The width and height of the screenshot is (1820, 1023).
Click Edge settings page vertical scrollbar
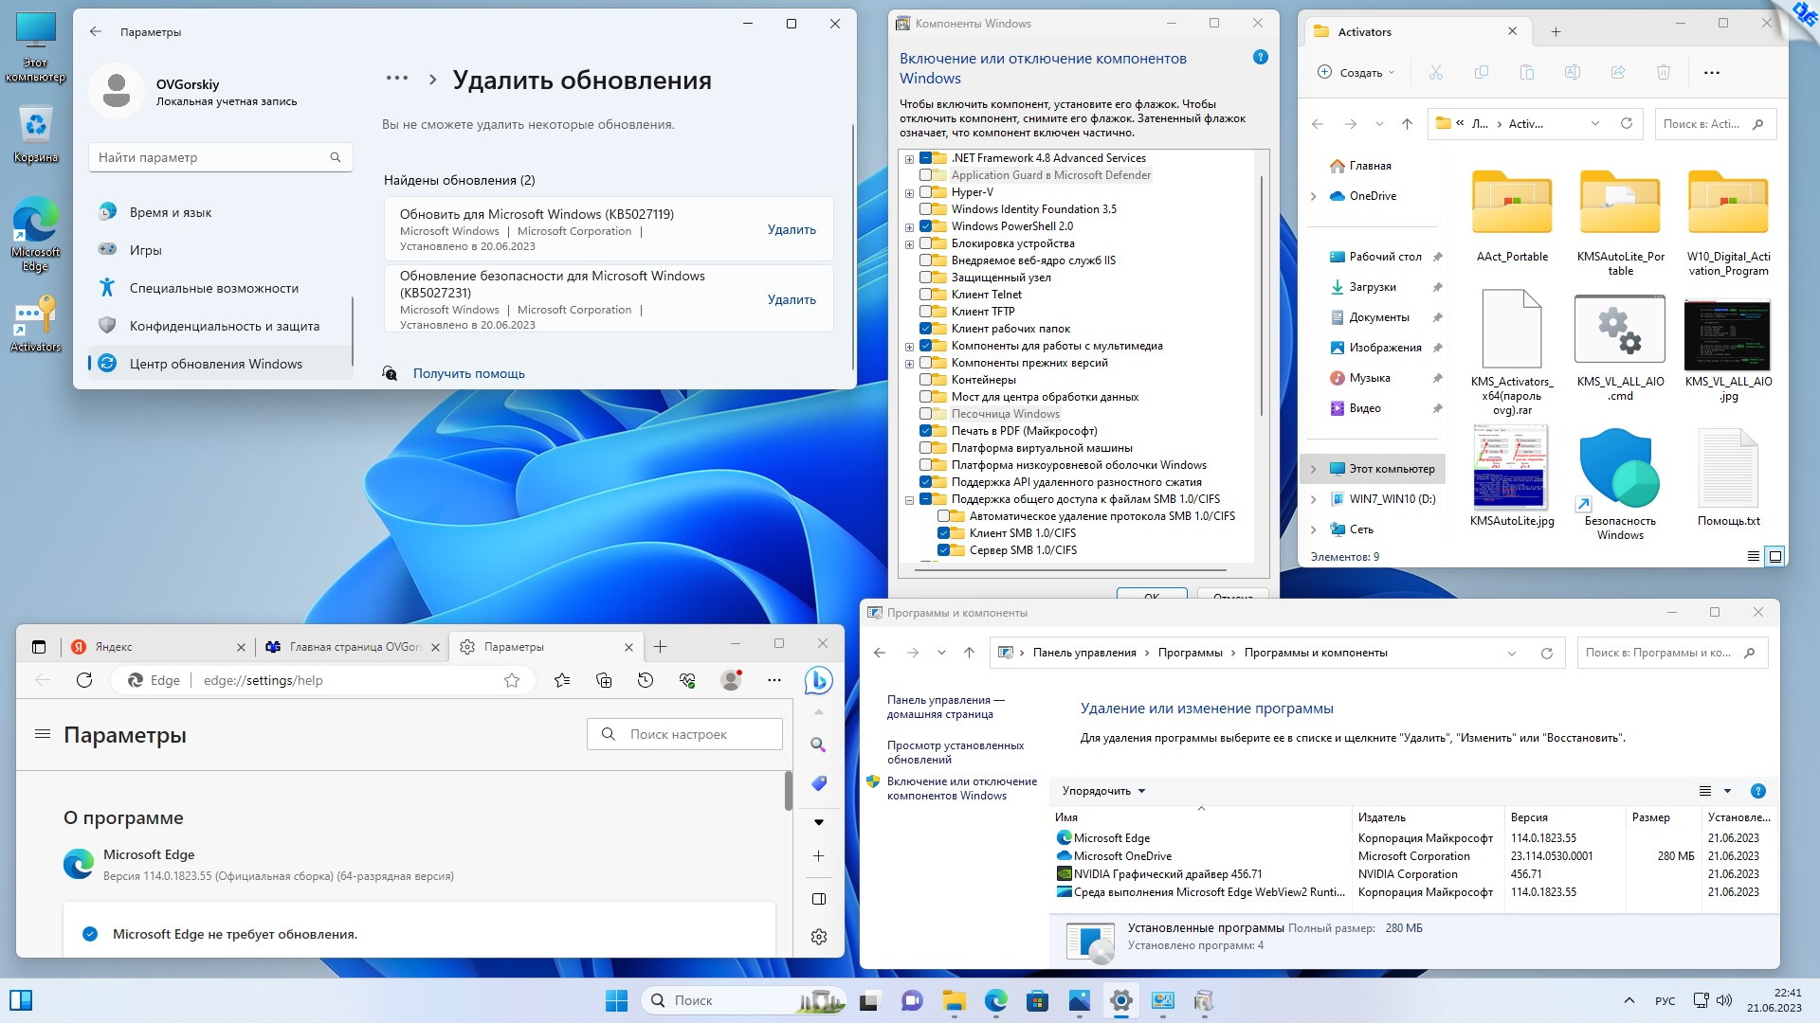point(788,791)
